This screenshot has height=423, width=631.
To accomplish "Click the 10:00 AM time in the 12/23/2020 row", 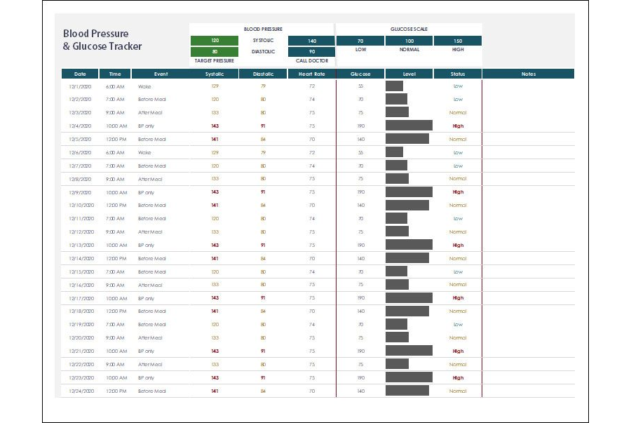I will click(x=116, y=378).
